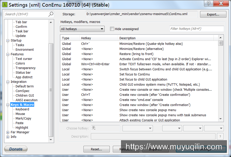
Task: Open Children GUI settings page
Action: (x=25, y=96)
